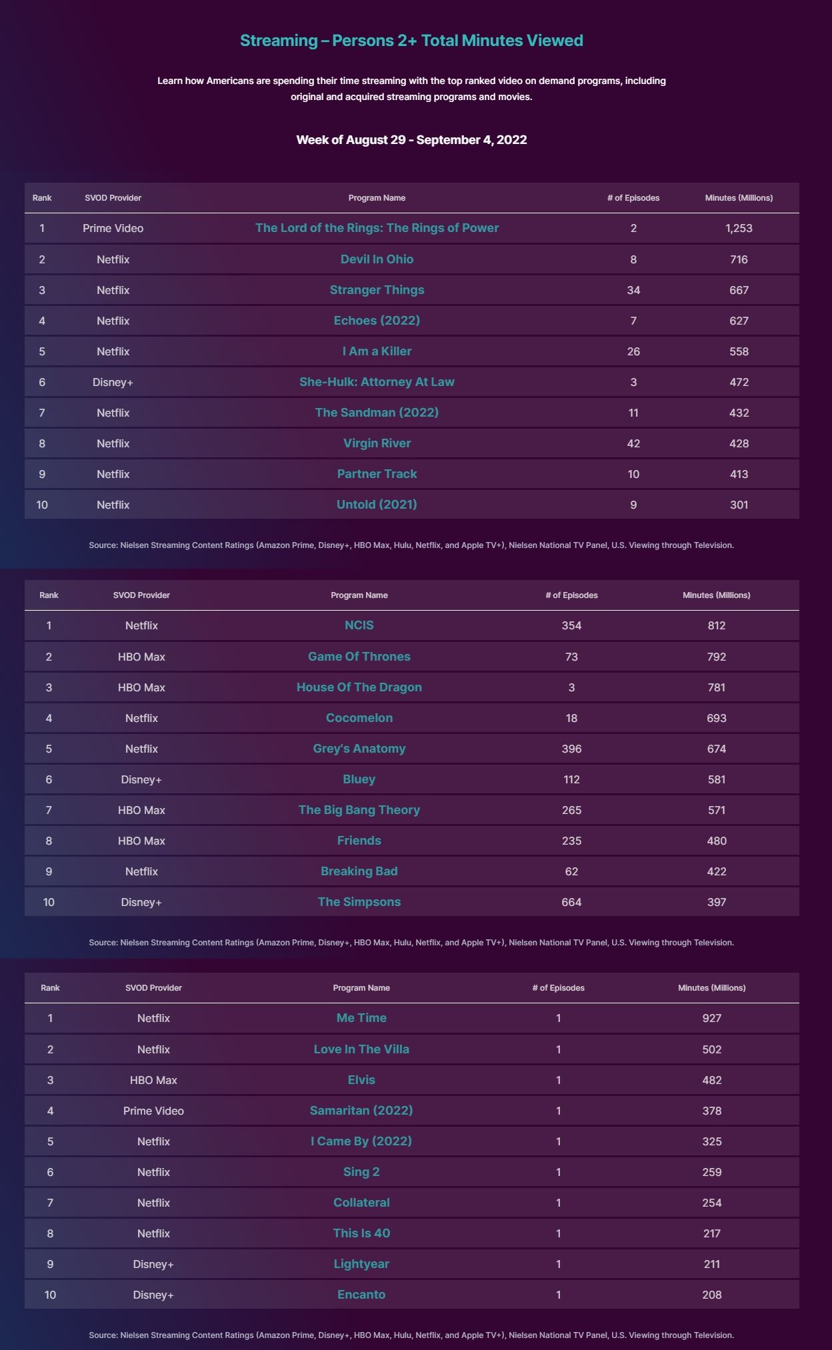This screenshot has width=832, height=1350.
Task: Click the Samaritan (2022) title
Action: click(361, 1111)
